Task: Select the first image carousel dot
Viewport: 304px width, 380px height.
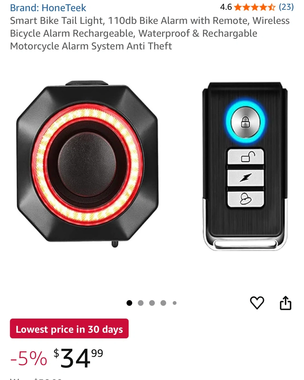Action: [129, 303]
